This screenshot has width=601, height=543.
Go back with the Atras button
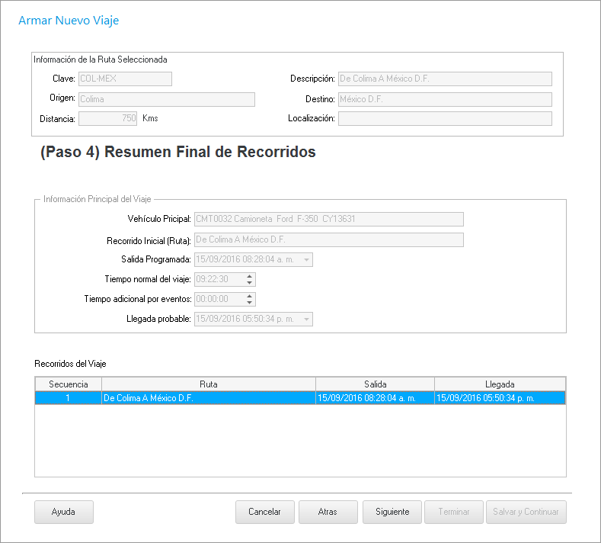click(x=328, y=512)
